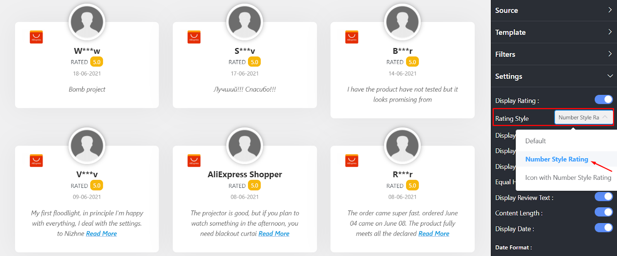Click the AliExpress logo on R***r's review

[x=352, y=161]
